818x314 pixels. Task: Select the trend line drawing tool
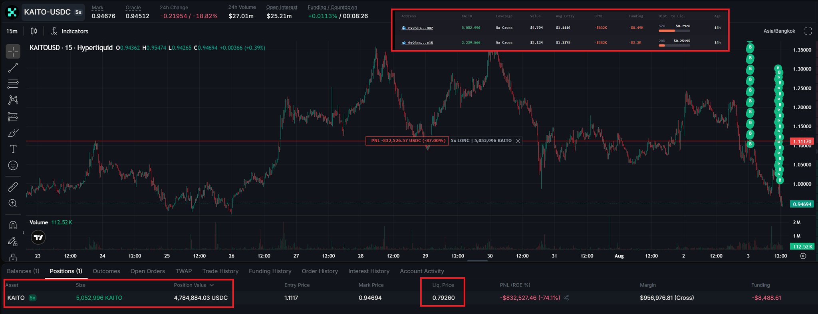tap(13, 68)
